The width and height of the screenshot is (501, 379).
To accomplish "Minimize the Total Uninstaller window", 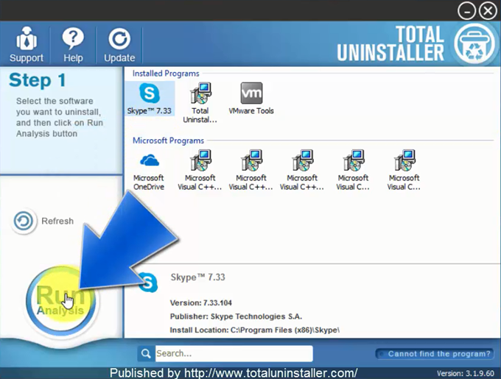I will pyautogui.click(x=466, y=11).
